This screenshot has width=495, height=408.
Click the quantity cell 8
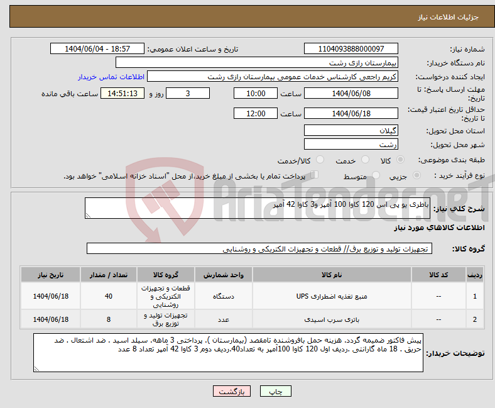point(108,319)
